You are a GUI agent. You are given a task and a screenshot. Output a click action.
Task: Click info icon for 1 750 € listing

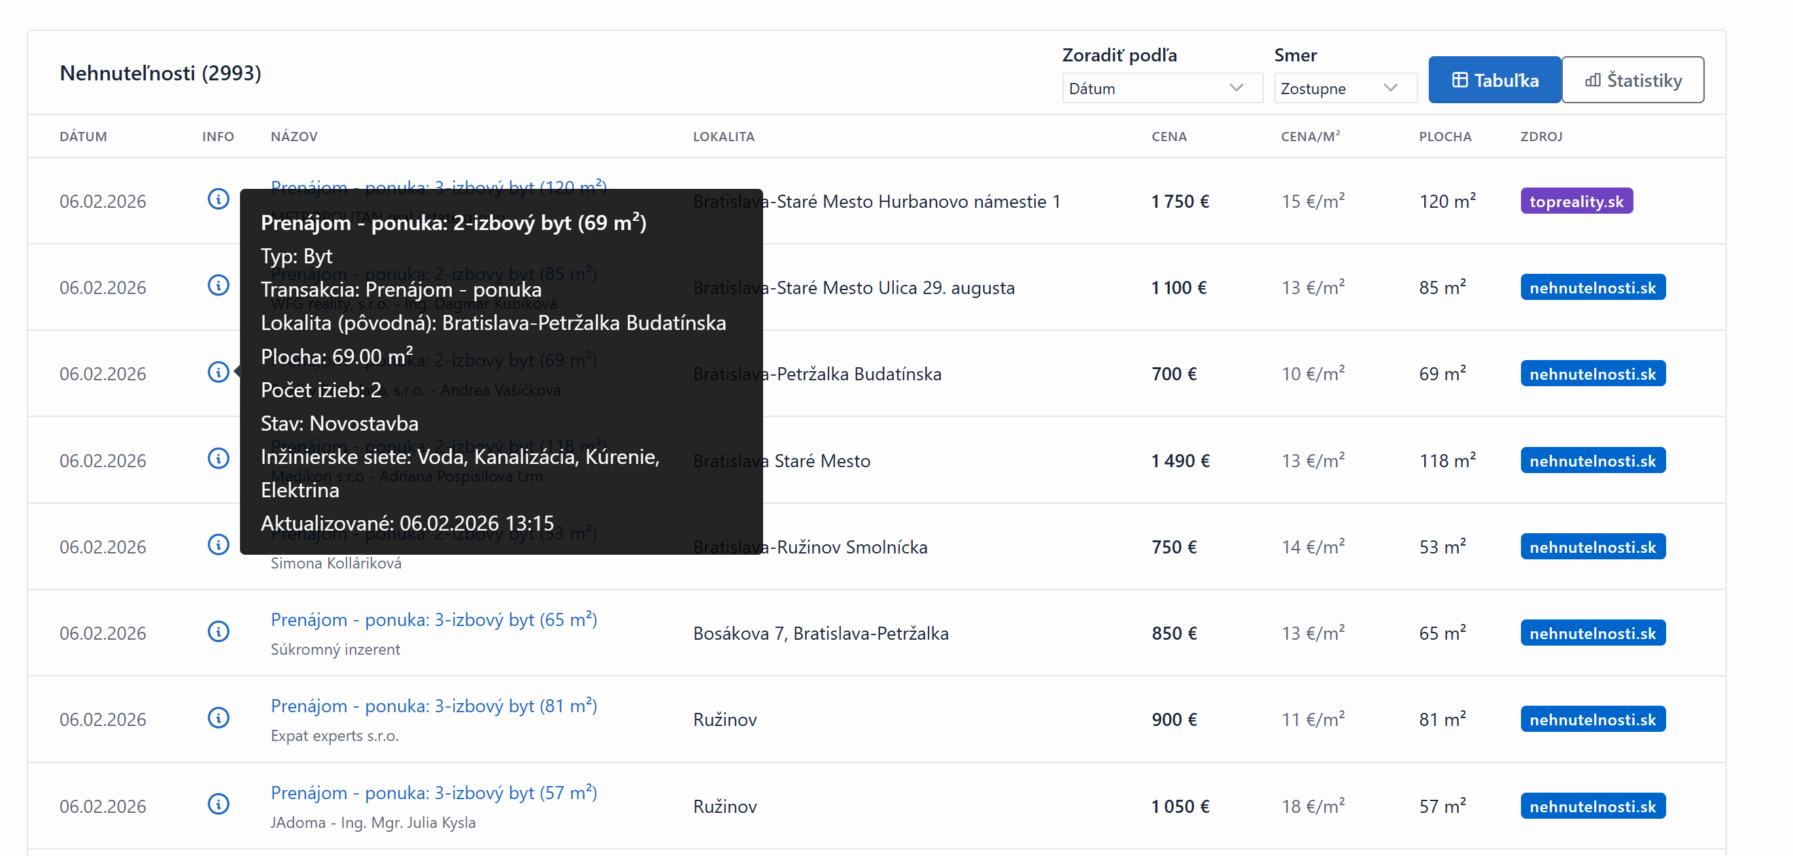tap(218, 199)
